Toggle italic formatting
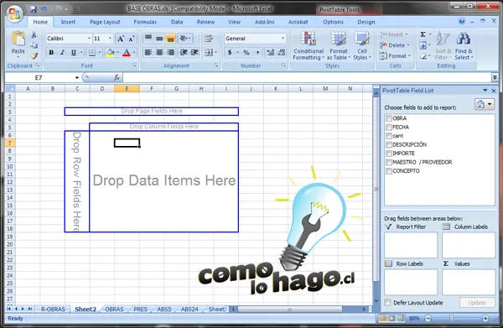 (x=62, y=52)
